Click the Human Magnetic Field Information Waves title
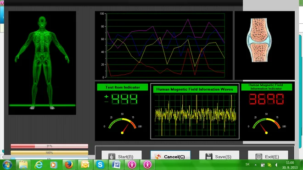 (195, 89)
